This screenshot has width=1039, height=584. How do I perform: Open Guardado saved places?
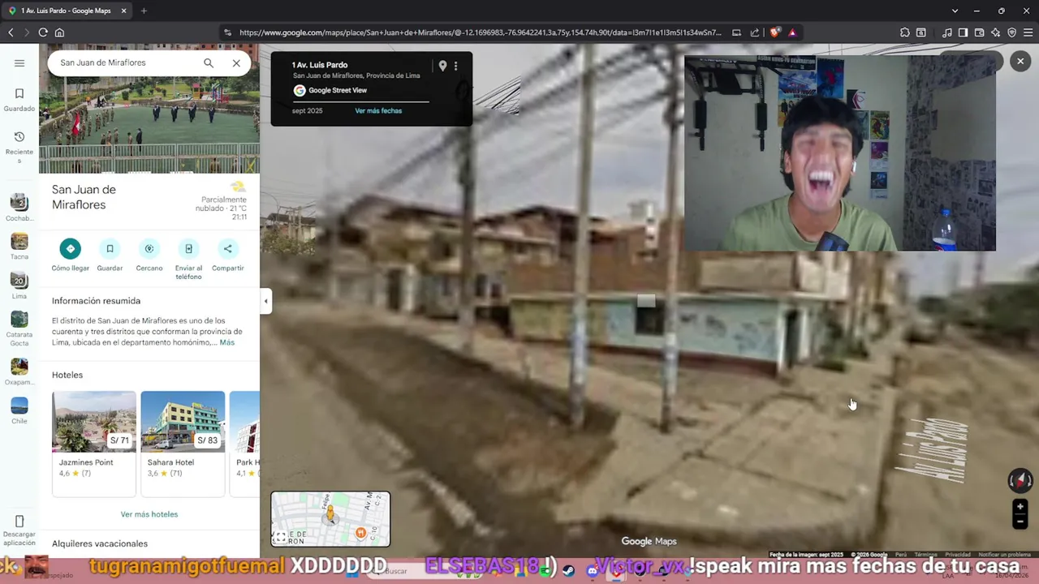click(19, 100)
